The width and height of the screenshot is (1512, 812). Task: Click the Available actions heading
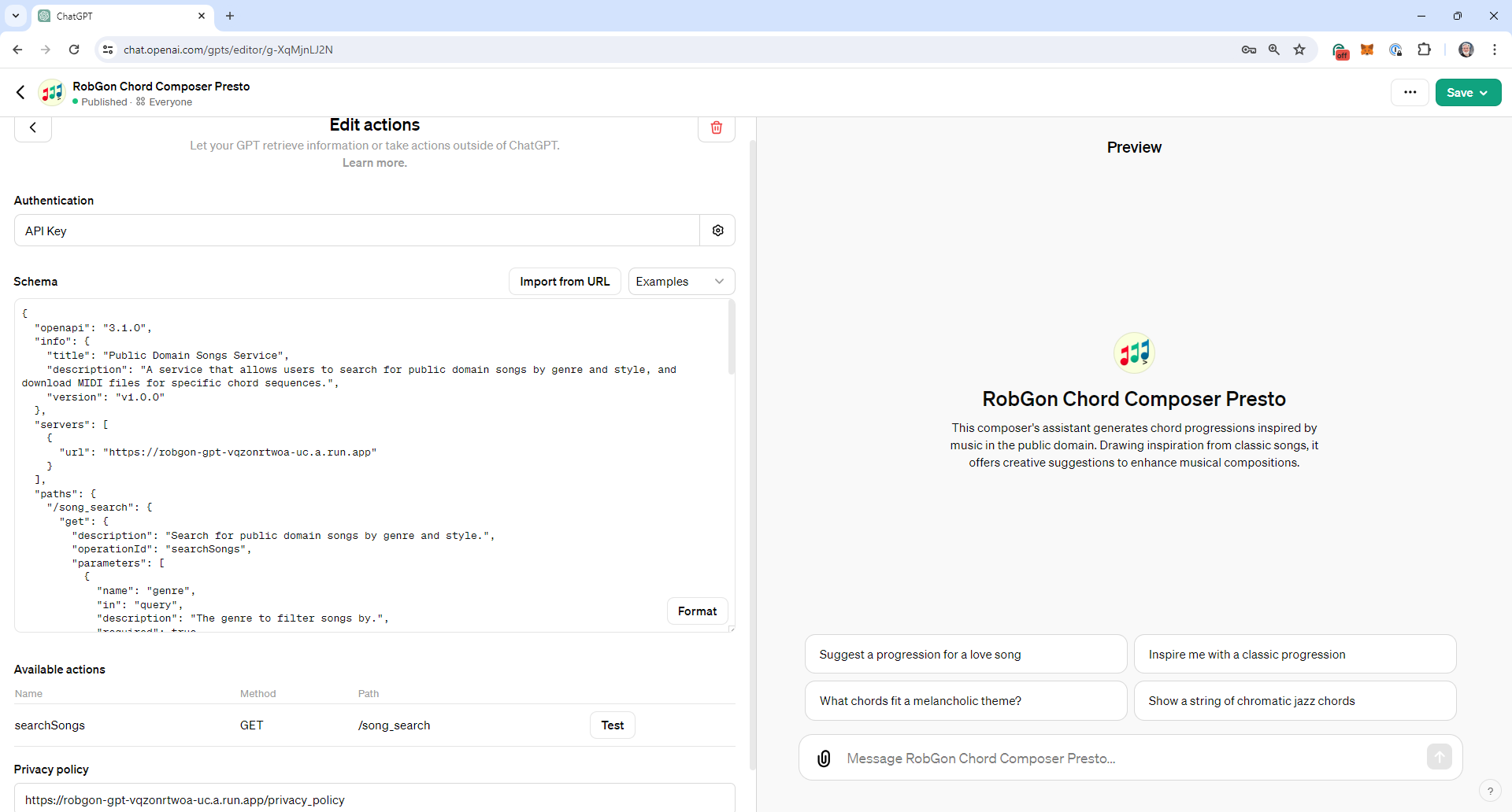point(60,670)
